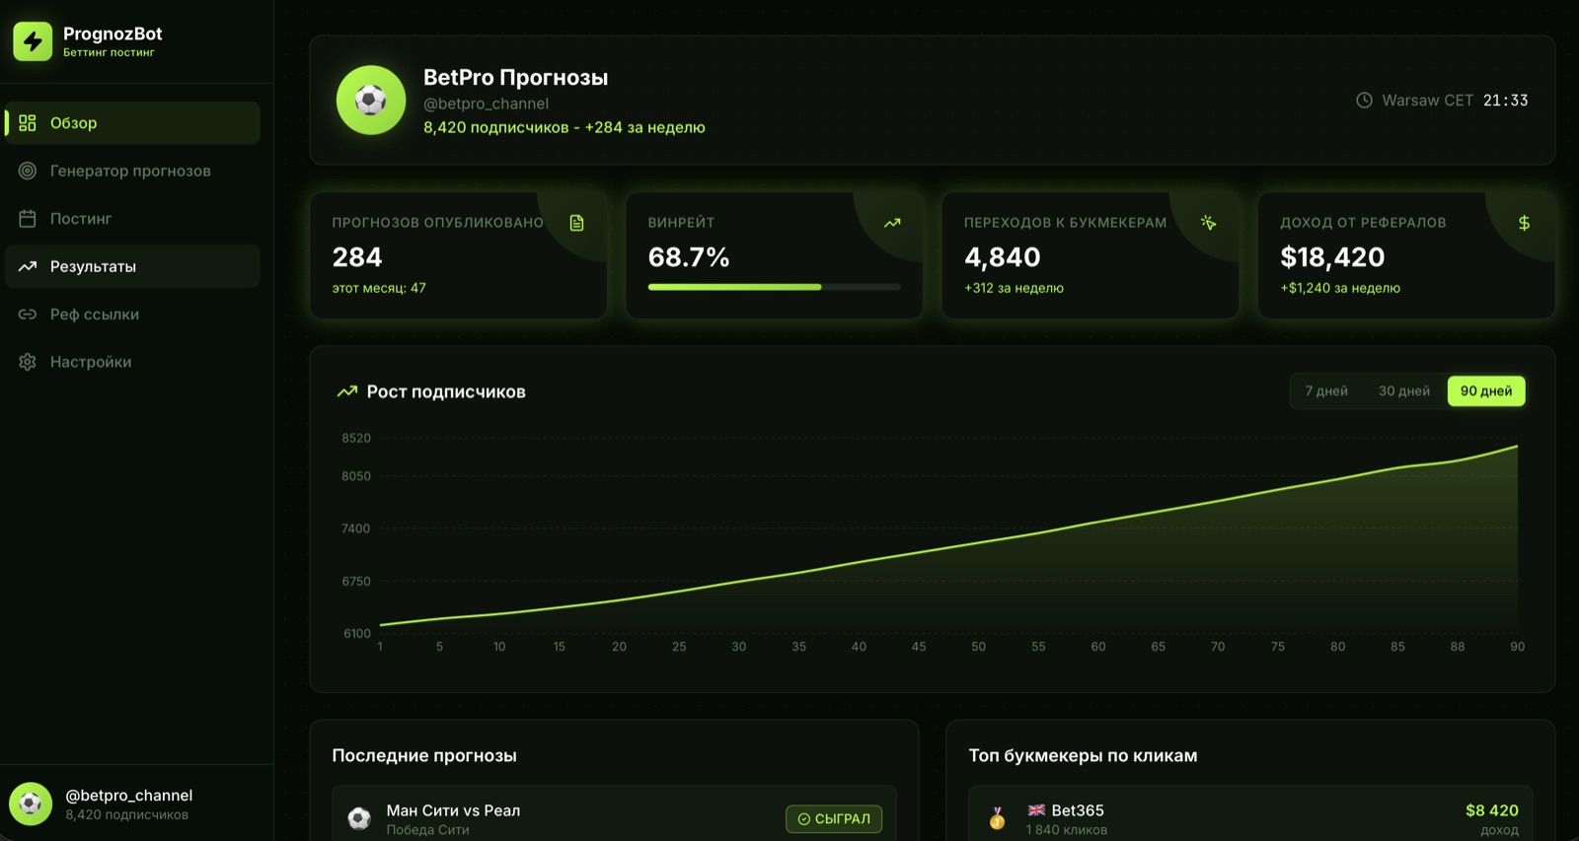This screenshot has height=841, width=1579.
Task: Open the Генератор прогнозов section
Action: [132, 171]
